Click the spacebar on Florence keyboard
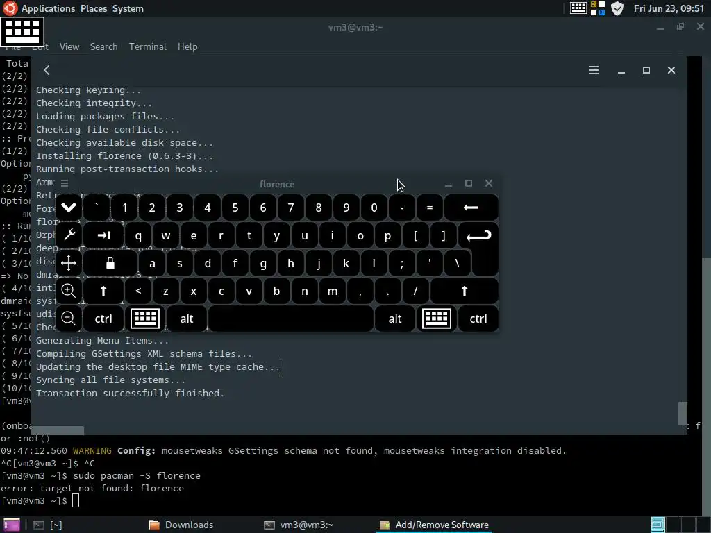Image resolution: width=711 pixels, height=533 pixels. (x=291, y=318)
